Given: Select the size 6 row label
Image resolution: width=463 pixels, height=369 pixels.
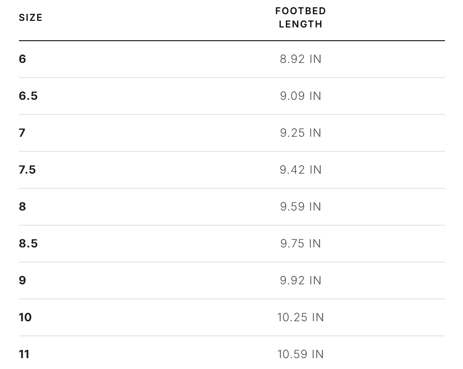Looking at the screenshot, I should pos(22,59).
